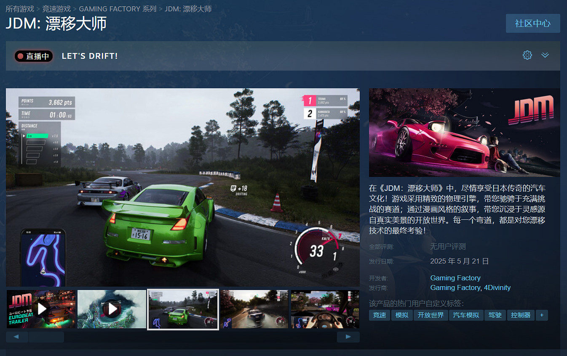View the cockpit steering wheel thumbnail
567x356 pixels.
coord(325,309)
